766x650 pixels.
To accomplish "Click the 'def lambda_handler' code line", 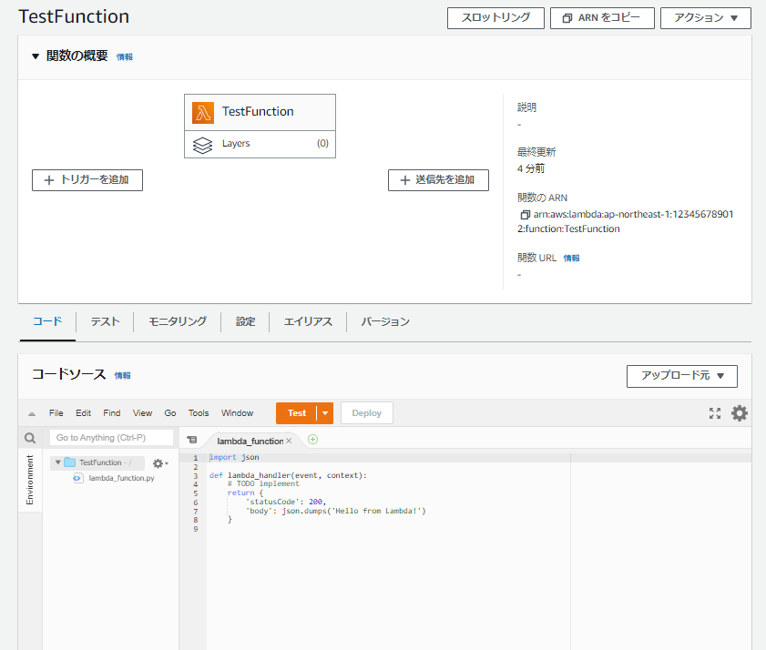I will [x=288, y=475].
